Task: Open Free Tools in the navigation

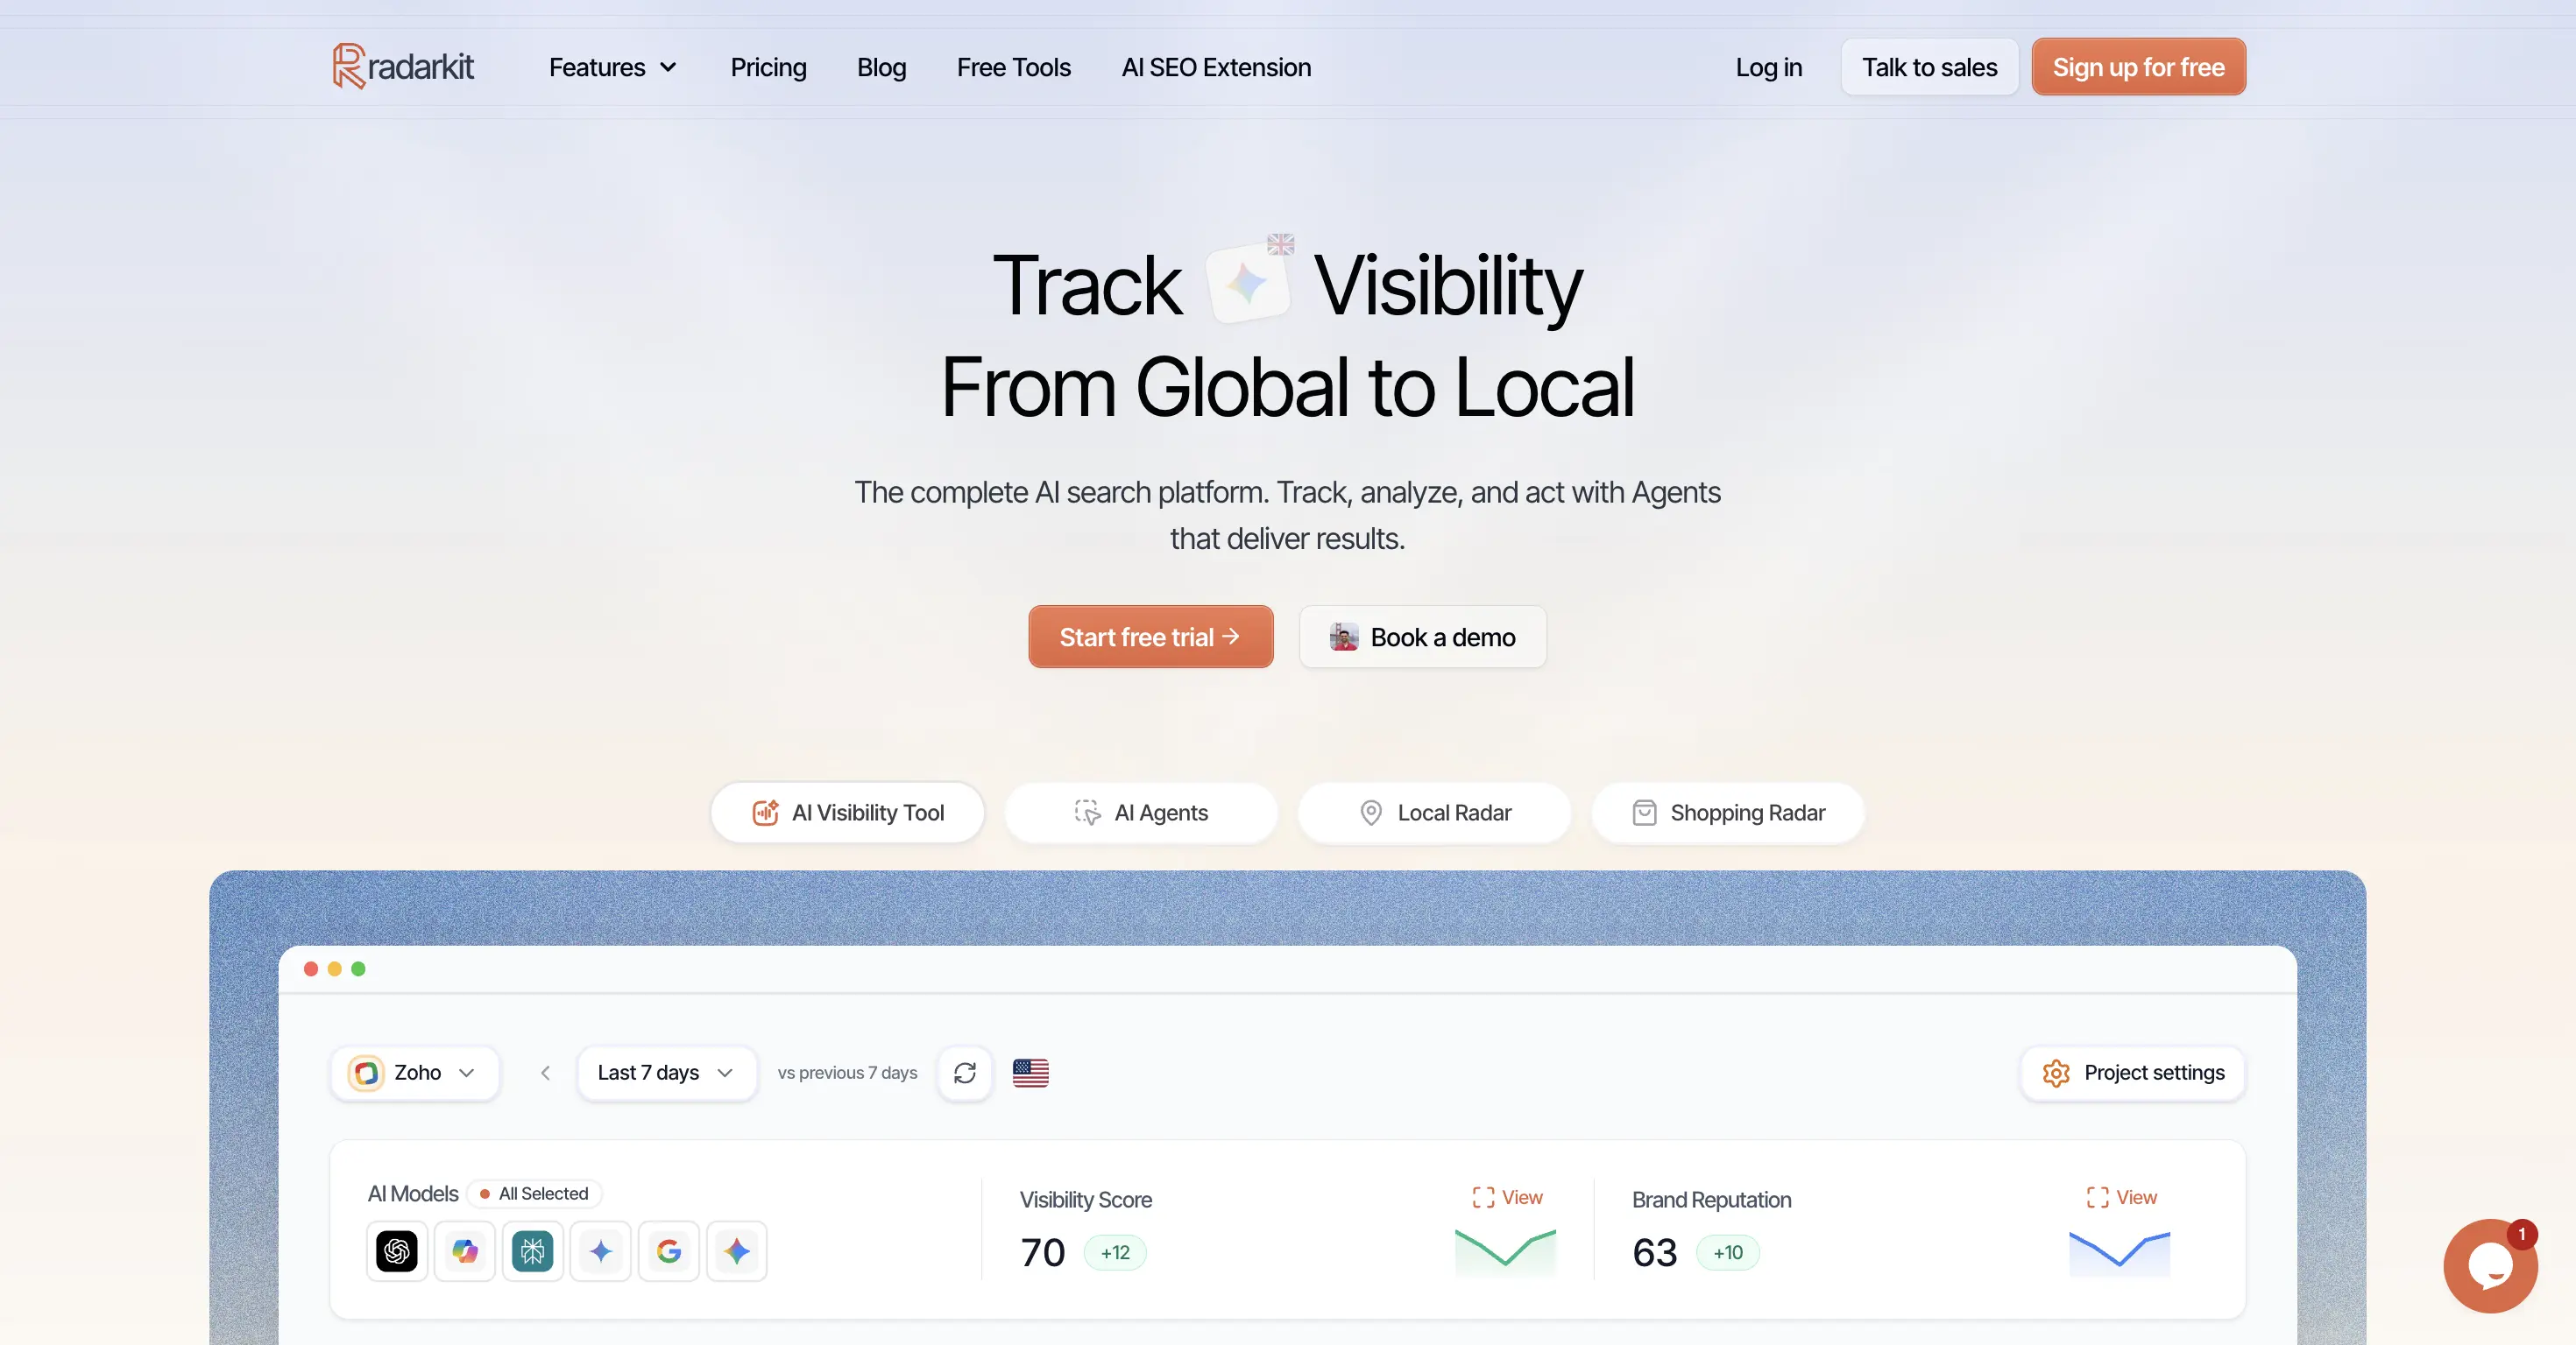Action: (x=1013, y=67)
